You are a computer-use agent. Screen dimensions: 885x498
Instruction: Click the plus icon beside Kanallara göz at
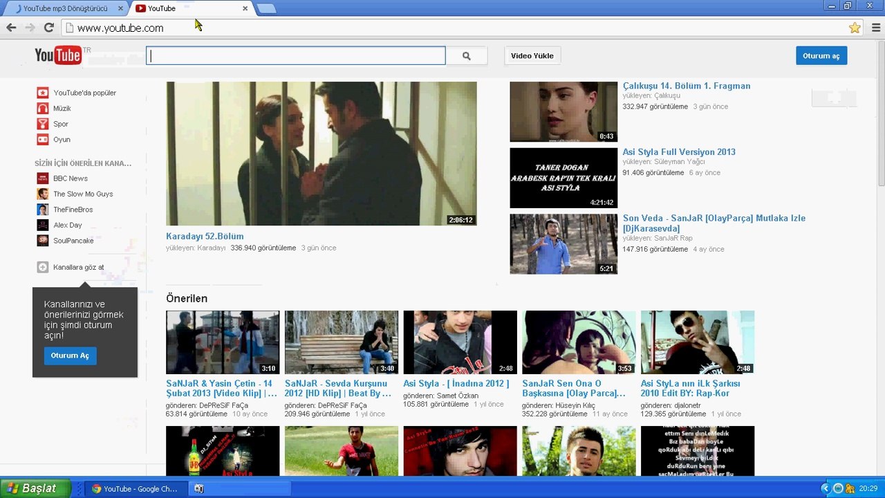(x=42, y=267)
